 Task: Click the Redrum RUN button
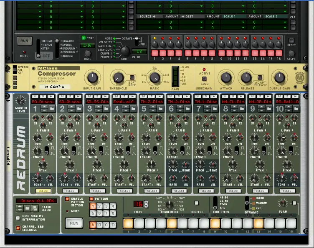coord(74,223)
